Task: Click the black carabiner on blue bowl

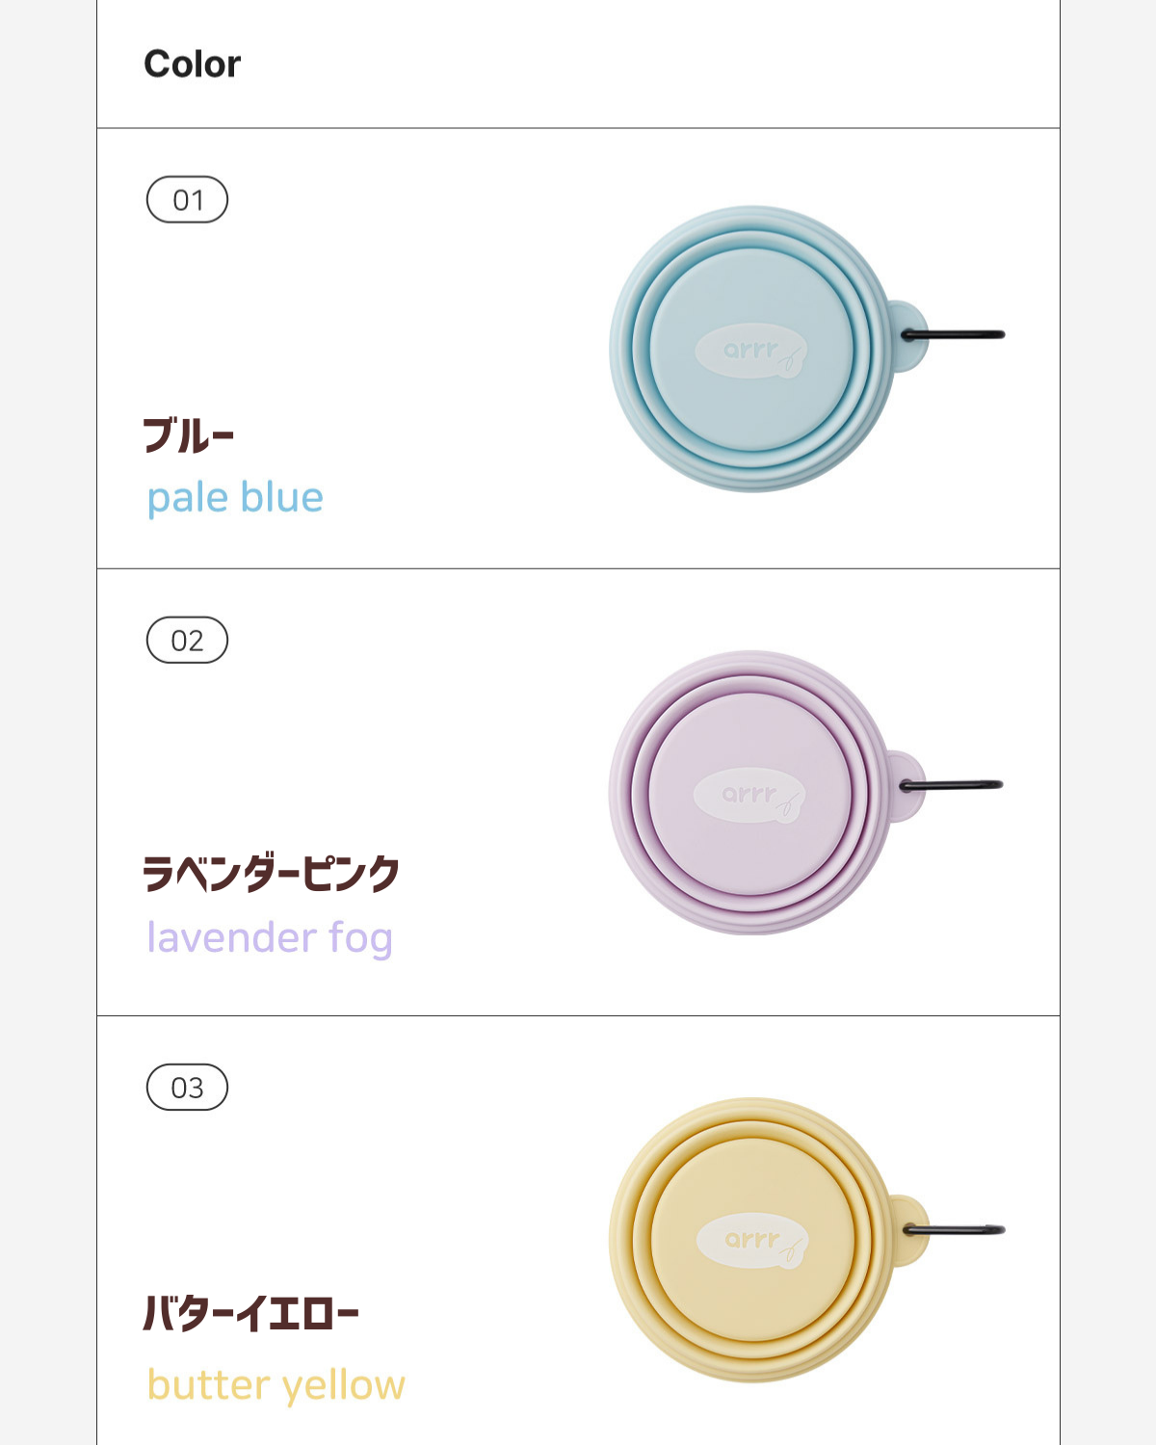Action: pyautogui.click(x=953, y=335)
